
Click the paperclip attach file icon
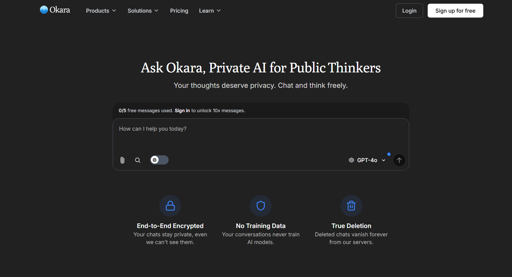pos(122,160)
